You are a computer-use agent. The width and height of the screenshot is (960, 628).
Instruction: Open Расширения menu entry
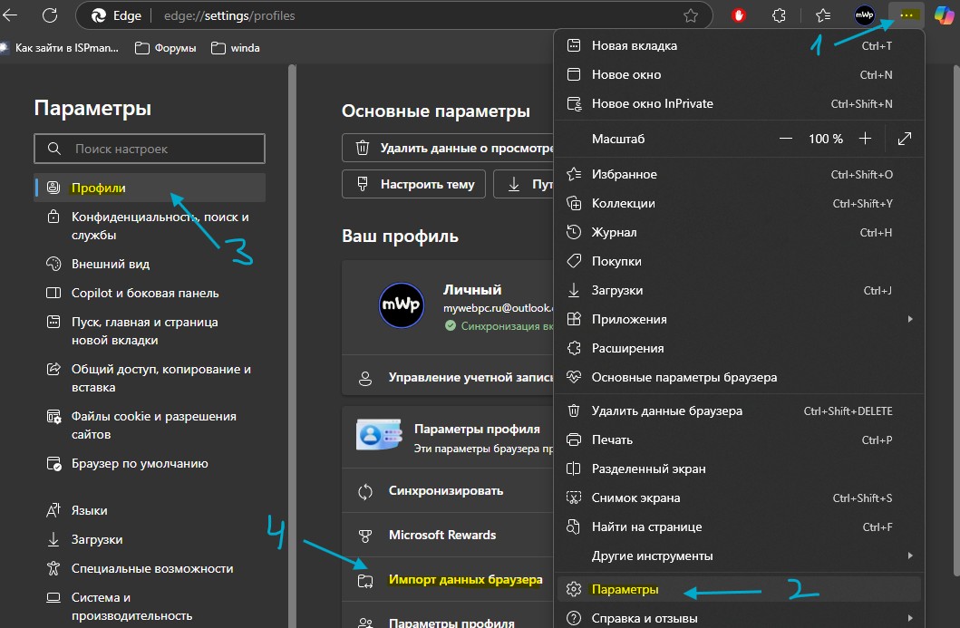click(x=739, y=348)
